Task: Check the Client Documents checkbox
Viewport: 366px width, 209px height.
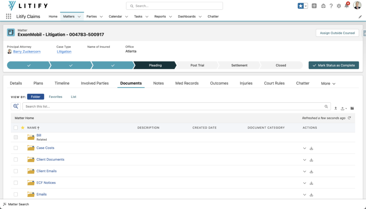Action: 16,160
